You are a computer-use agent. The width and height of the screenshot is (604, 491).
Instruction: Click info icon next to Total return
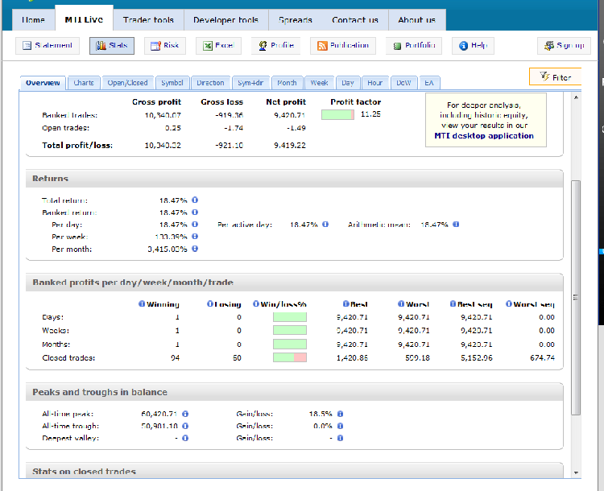(195, 200)
